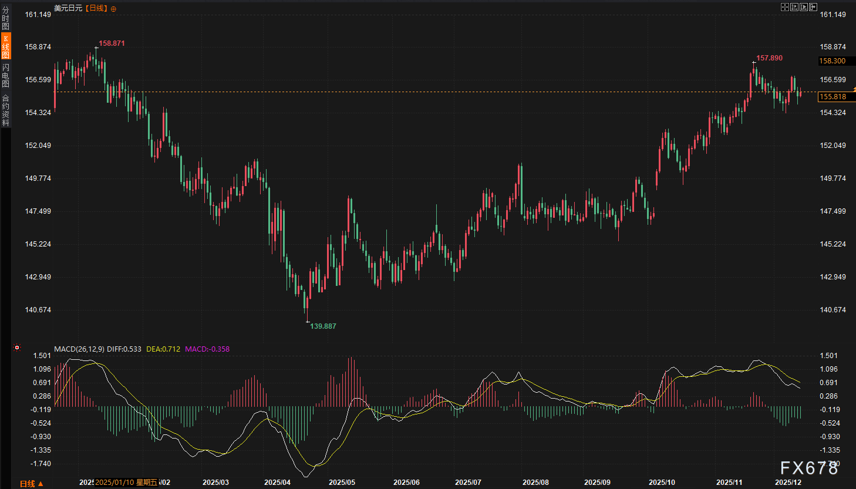This screenshot has height=489, width=856.
Task: Switch to the 分时图 tab
Action: [x=5, y=18]
